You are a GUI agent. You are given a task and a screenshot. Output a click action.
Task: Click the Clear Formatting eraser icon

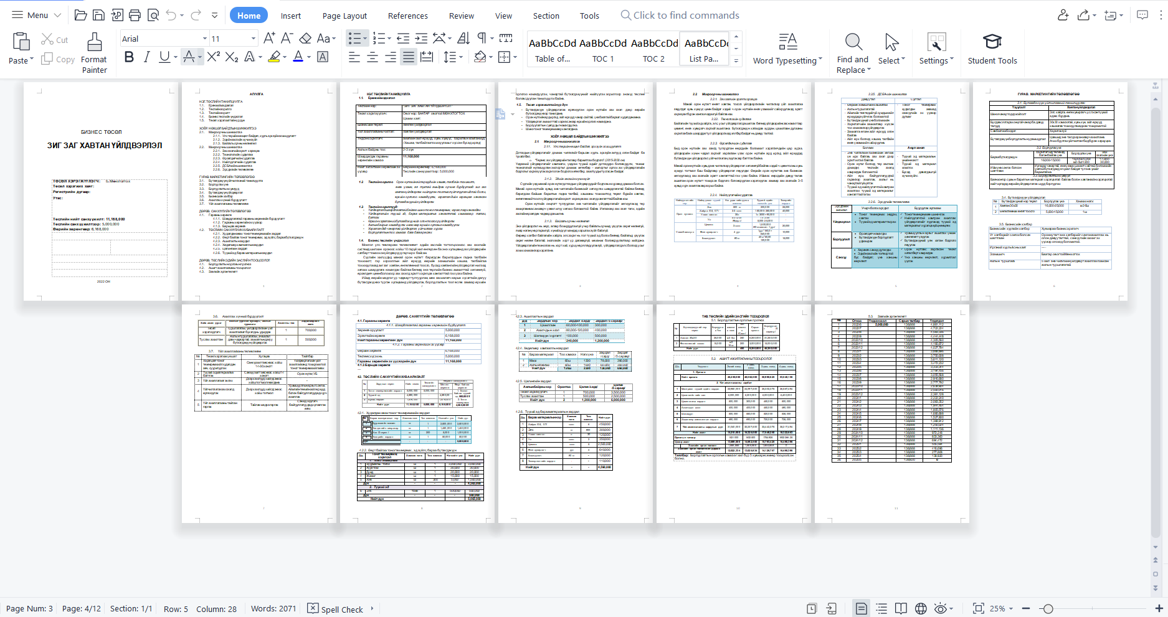(x=305, y=39)
